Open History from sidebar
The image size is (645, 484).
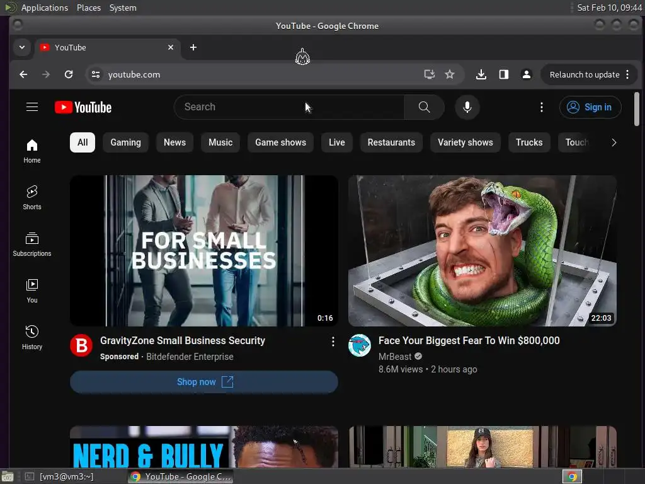[32, 338]
